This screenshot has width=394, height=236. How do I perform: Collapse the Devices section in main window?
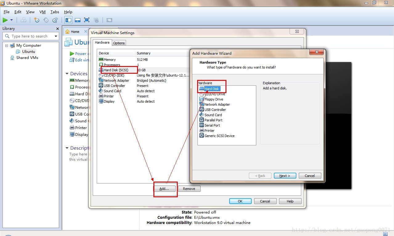point(67,74)
